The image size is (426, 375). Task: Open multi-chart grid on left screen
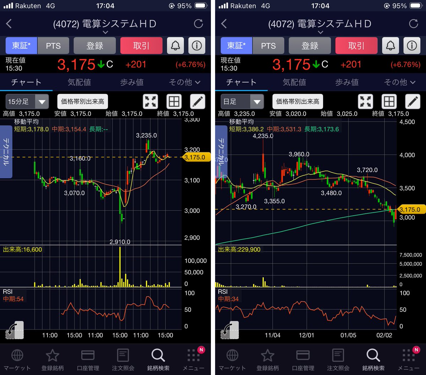pyautogui.click(x=174, y=101)
